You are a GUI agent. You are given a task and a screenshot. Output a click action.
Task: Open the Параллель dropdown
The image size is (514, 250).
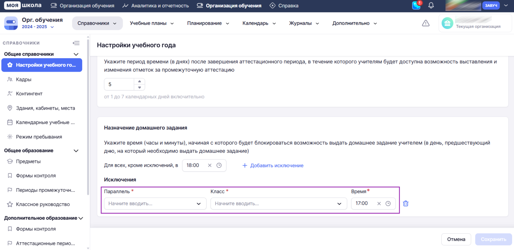coord(155,203)
